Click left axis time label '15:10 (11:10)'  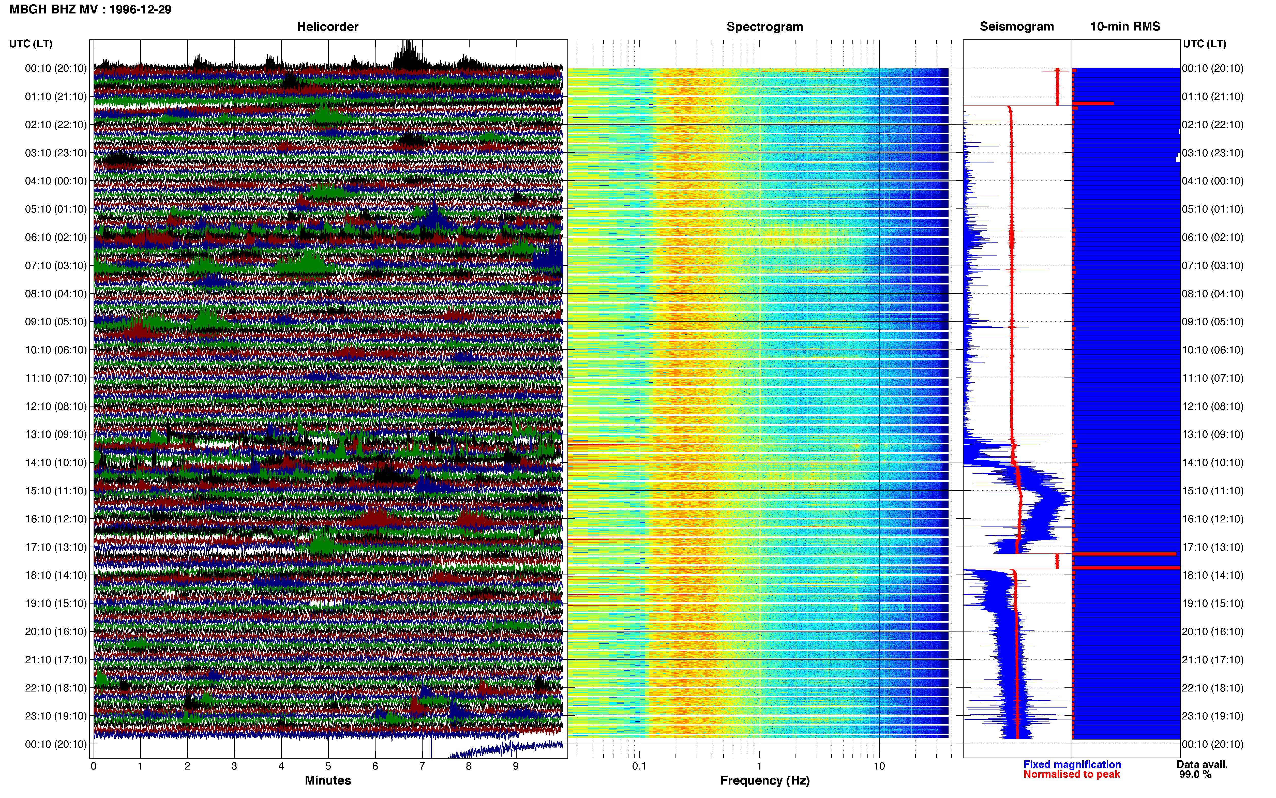(x=56, y=491)
